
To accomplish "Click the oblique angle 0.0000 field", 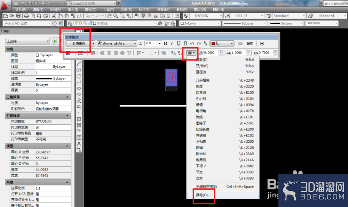I will tap(211, 53).
